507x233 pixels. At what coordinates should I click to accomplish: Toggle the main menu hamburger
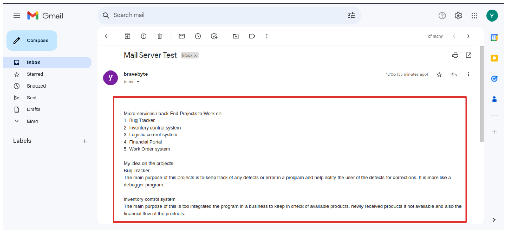pyautogui.click(x=17, y=16)
